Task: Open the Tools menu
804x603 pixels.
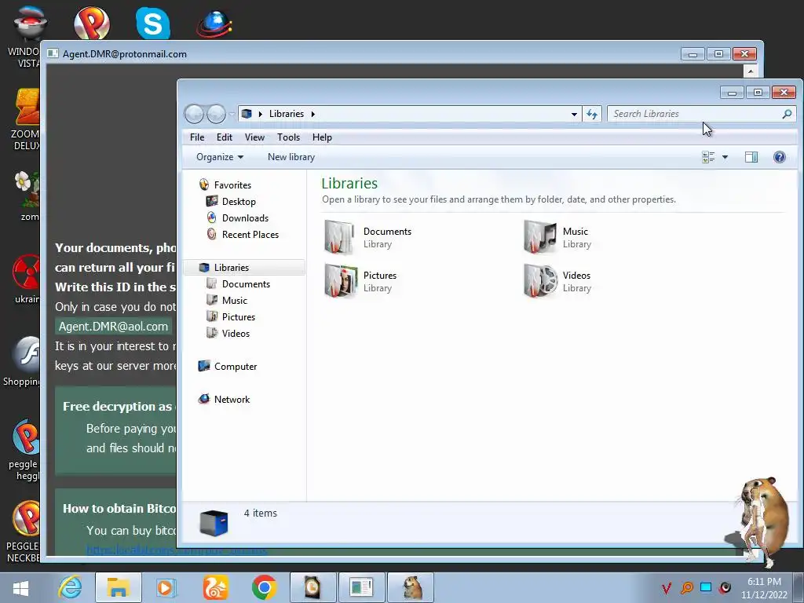Action: point(288,137)
